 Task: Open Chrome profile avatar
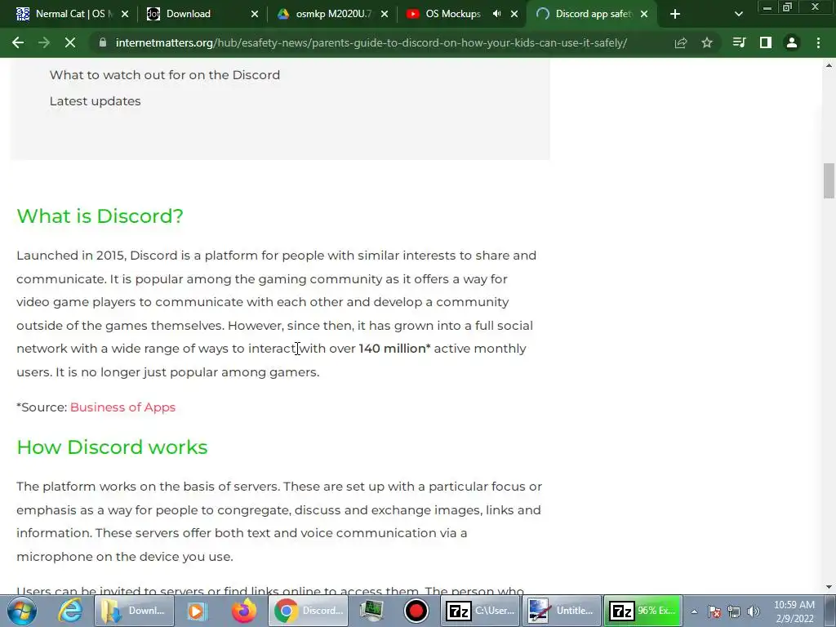[x=792, y=42]
